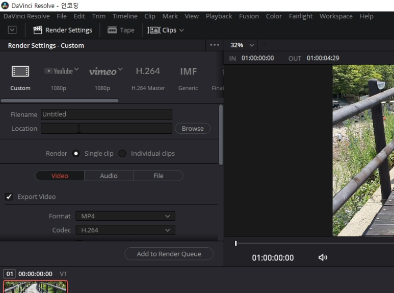Screen dimensions: 394x293
Task: Click the render settings vertical scrollbar
Action: [x=221, y=135]
